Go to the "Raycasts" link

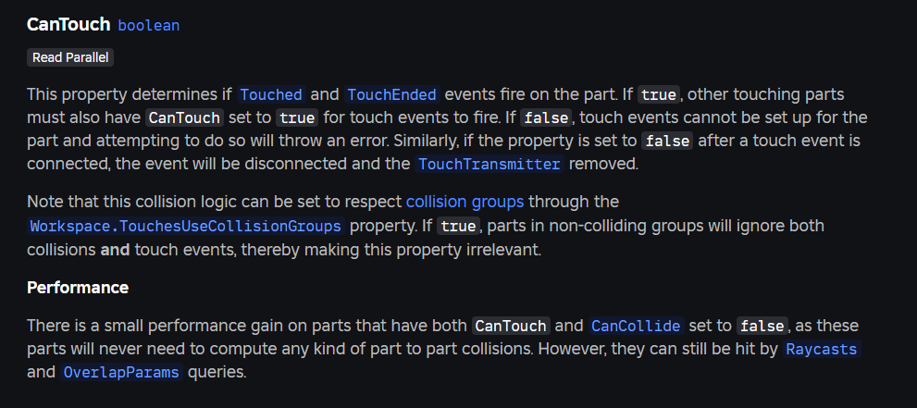(821, 350)
